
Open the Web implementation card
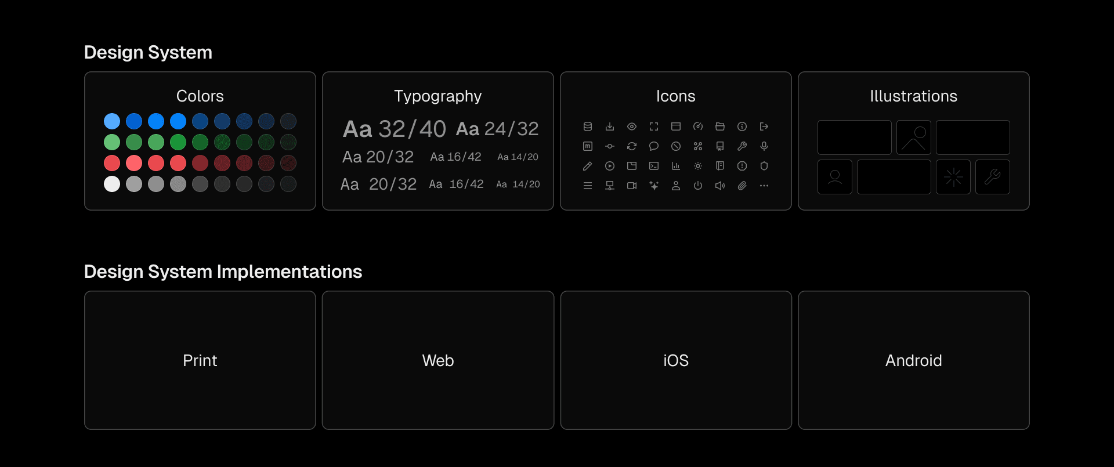pos(438,360)
